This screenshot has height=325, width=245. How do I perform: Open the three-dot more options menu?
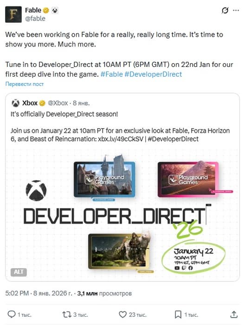point(236,10)
